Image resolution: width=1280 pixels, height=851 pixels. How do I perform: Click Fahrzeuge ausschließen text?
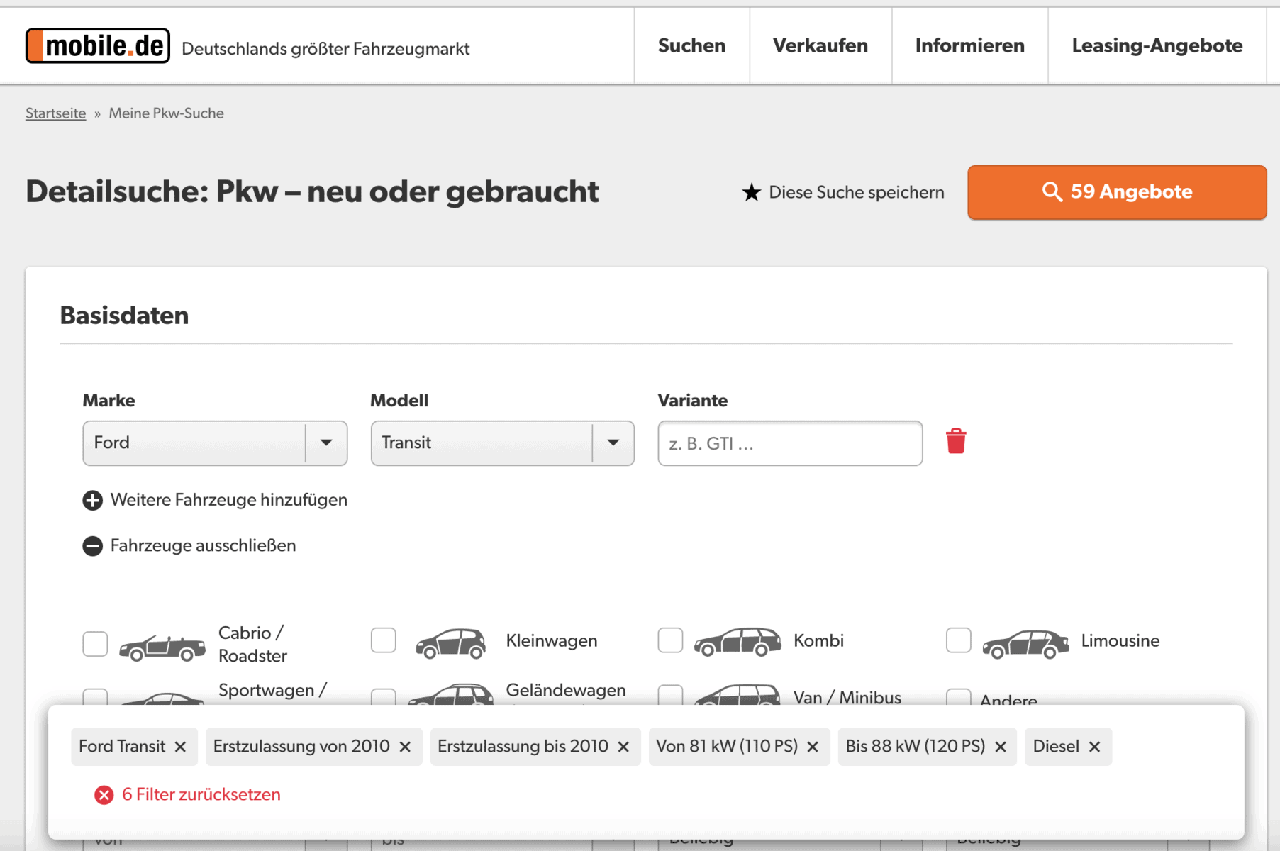[x=203, y=545]
